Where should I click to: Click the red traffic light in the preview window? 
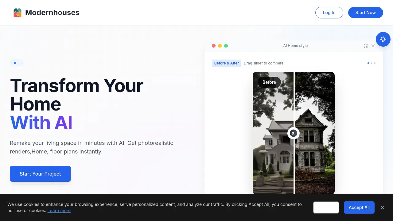(214, 46)
